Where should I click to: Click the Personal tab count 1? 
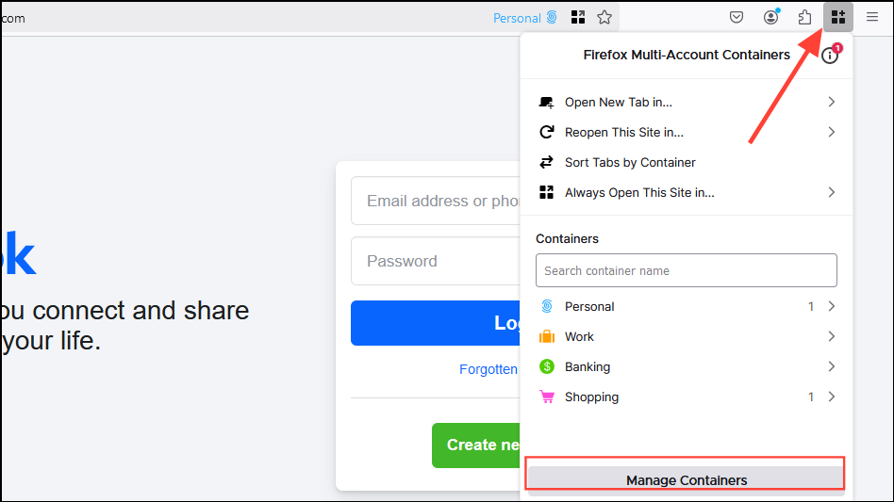click(811, 307)
